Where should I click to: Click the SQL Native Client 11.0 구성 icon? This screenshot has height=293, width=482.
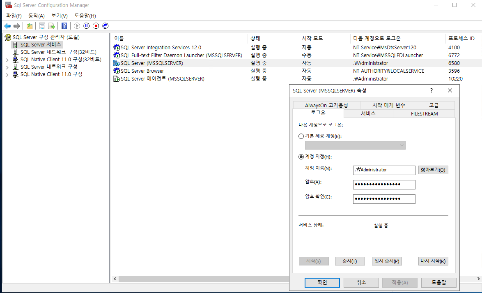[x=15, y=74]
